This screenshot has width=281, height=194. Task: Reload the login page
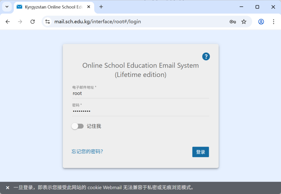pos(32,22)
